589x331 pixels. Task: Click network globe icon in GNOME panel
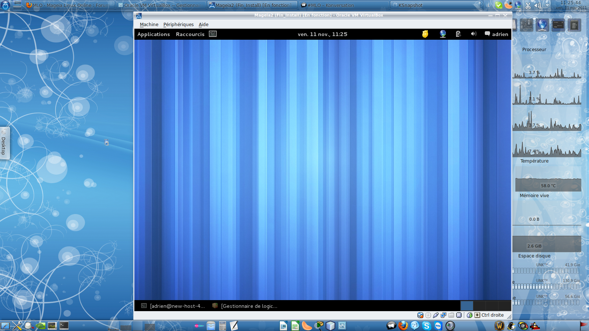click(x=443, y=34)
